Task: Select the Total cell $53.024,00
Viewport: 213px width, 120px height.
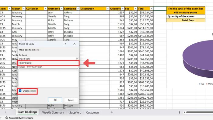Action: (145, 12)
